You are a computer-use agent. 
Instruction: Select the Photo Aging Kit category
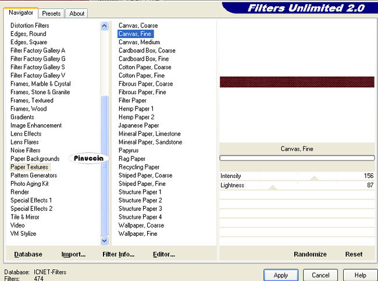[30, 184]
